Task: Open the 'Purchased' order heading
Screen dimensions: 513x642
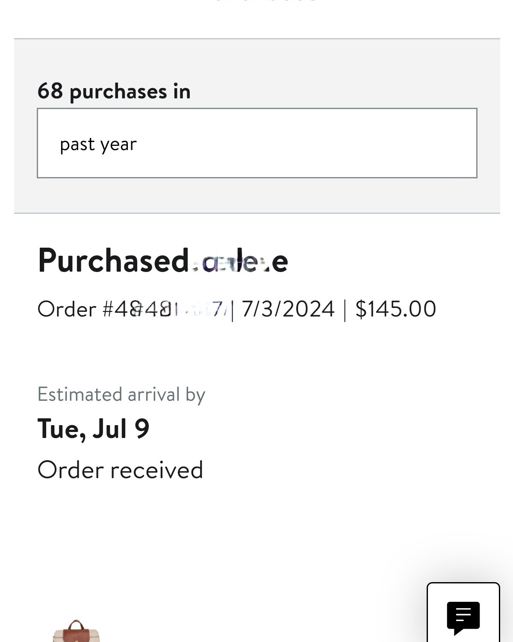Action: 163,260
